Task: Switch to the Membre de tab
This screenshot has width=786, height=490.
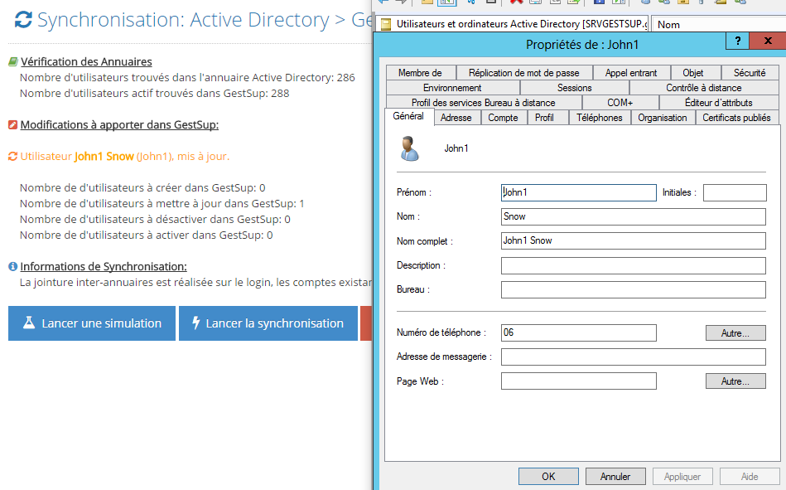Action: pos(421,73)
